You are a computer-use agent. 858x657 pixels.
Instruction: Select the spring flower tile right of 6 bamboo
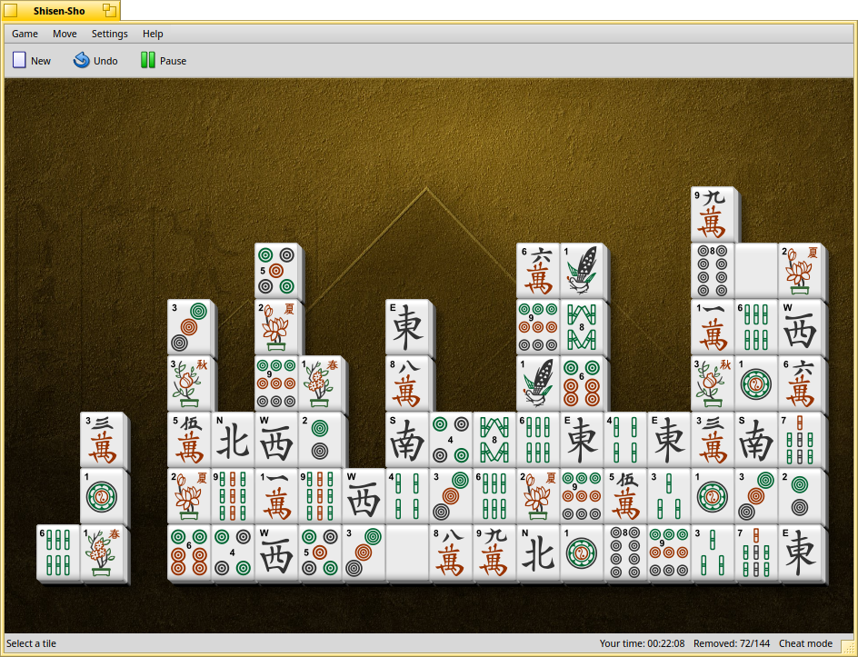pyautogui.click(x=103, y=552)
